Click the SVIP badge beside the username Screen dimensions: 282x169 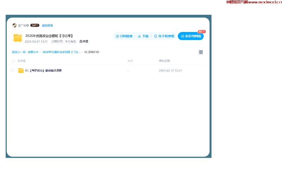click(x=35, y=25)
